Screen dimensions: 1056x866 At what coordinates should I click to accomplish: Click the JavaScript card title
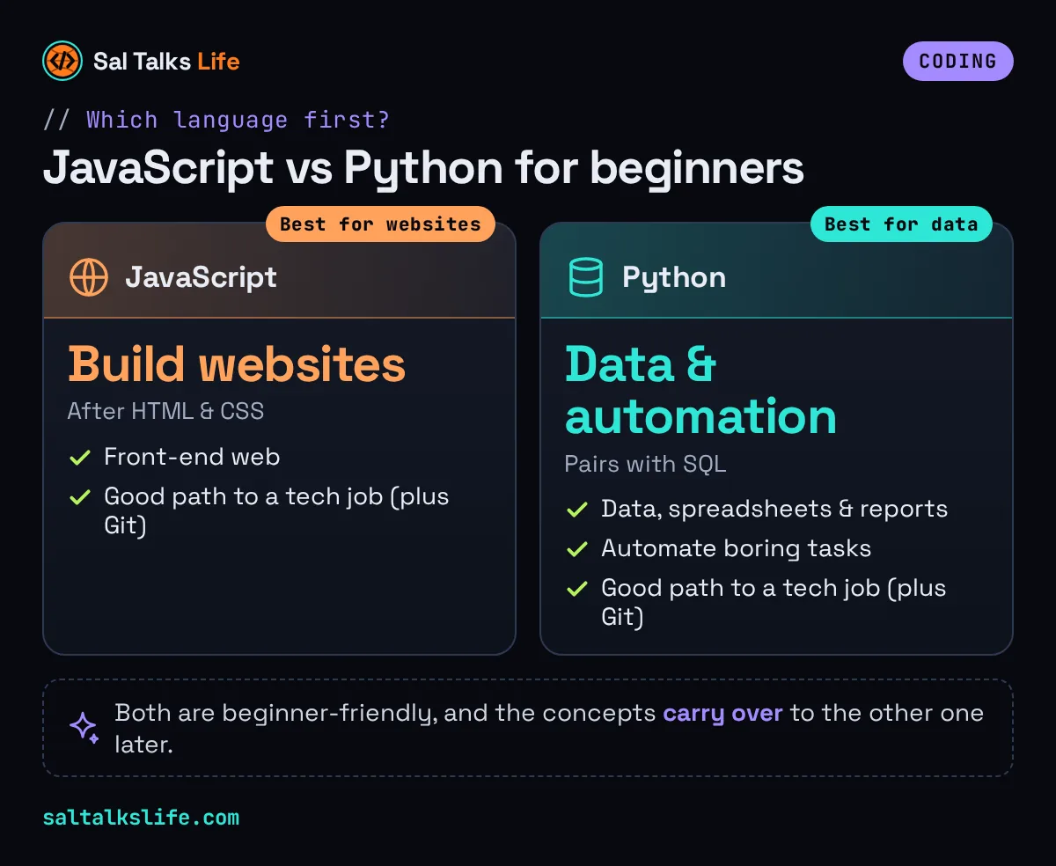(201, 278)
